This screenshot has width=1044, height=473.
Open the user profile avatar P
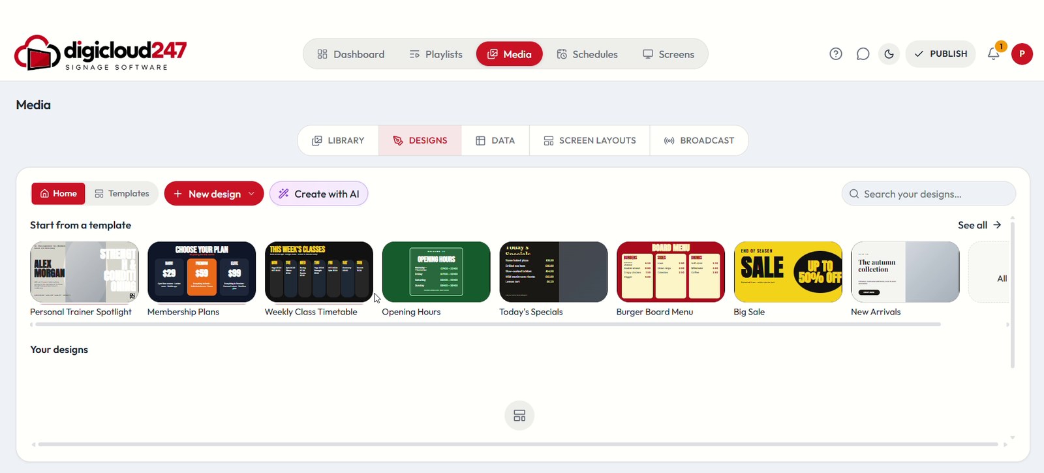[x=1022, y=54]
